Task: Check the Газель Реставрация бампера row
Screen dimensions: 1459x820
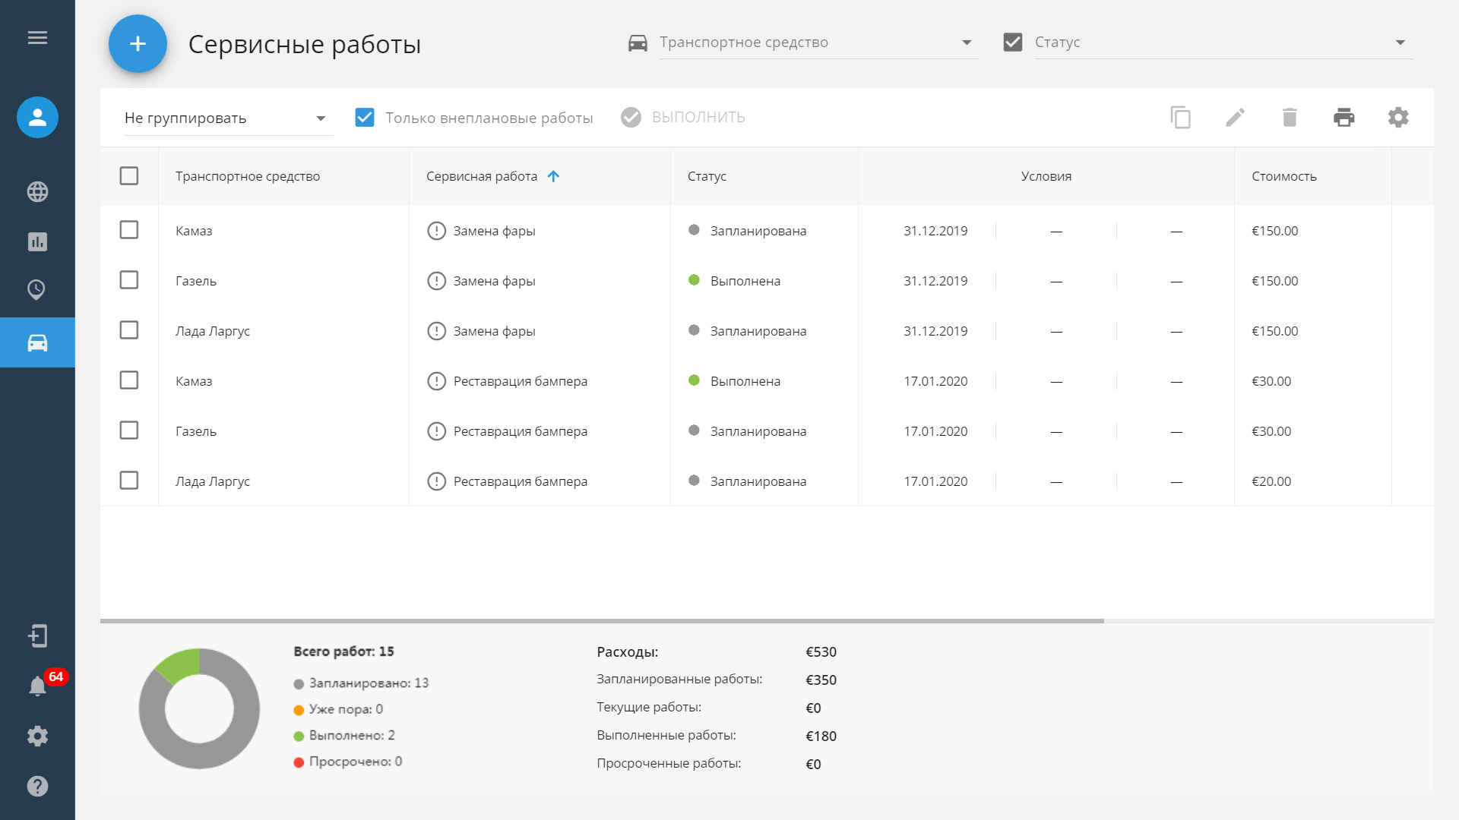Action: [x=129, y=430]
